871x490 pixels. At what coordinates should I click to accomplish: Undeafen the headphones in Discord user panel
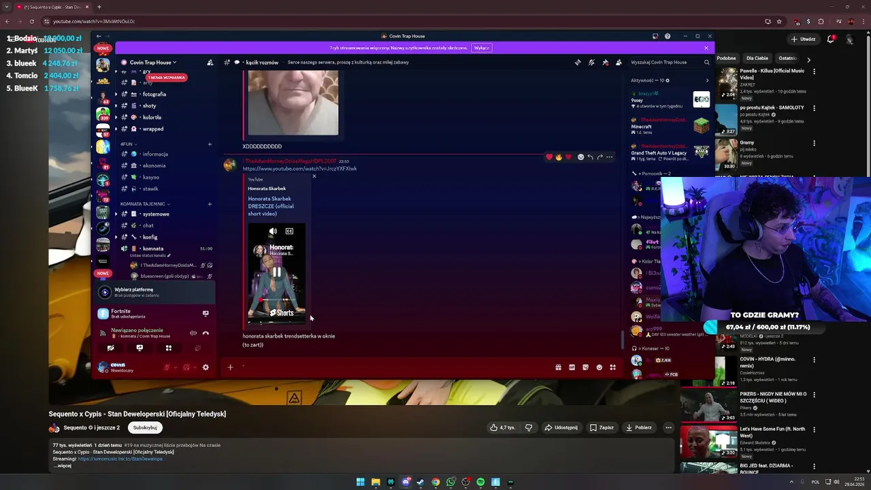point(186,367)
